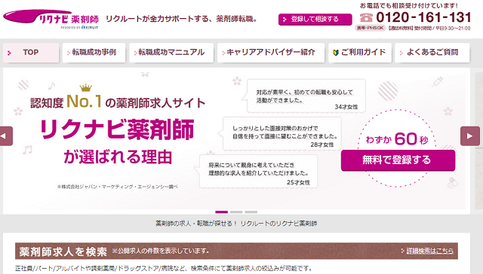Click the 薬剤師の求人・転職が探せる caption
Screen dimensions: 483x274
tap(236, 224)
